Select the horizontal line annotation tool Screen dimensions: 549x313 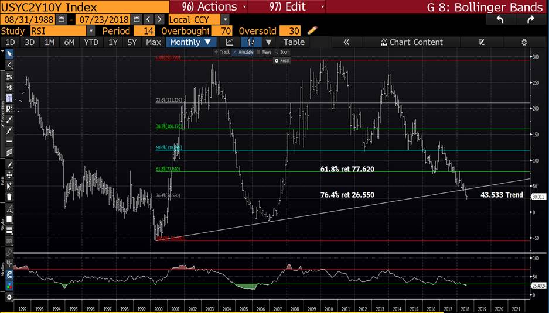[9, 141]
